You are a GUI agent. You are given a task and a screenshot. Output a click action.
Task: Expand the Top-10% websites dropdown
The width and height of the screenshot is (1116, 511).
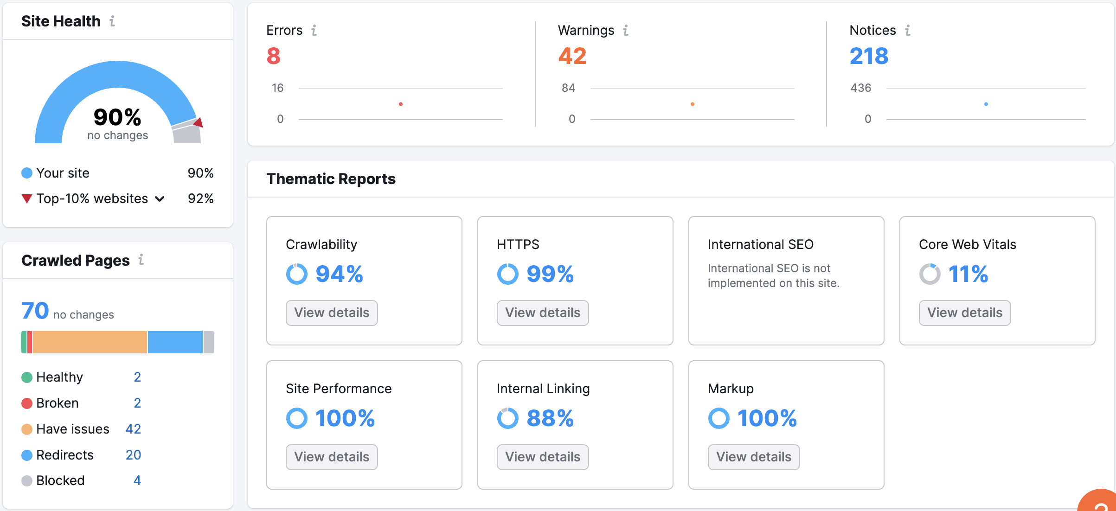(160, 199)
